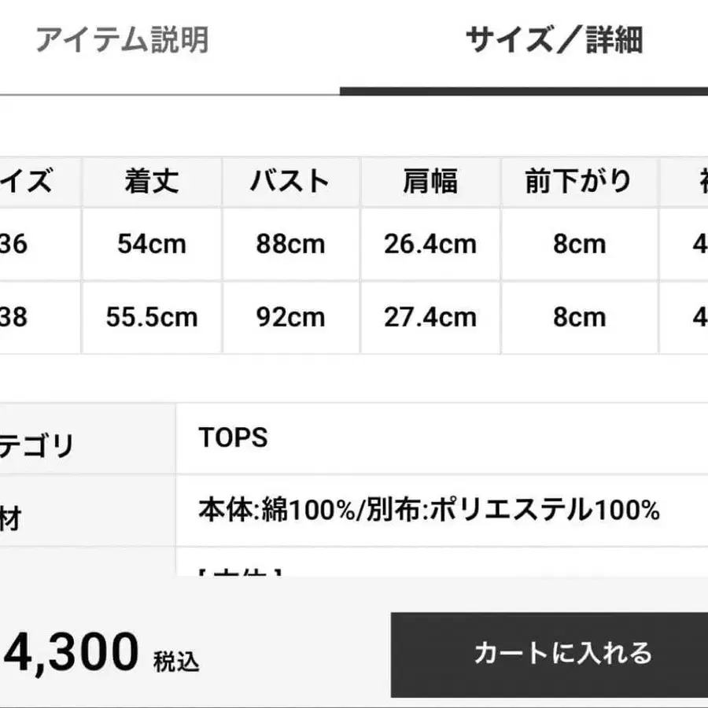Viewport: 708px width, 708px height.
Task: Select the 92cm bust cell
Action: point(290,317)
